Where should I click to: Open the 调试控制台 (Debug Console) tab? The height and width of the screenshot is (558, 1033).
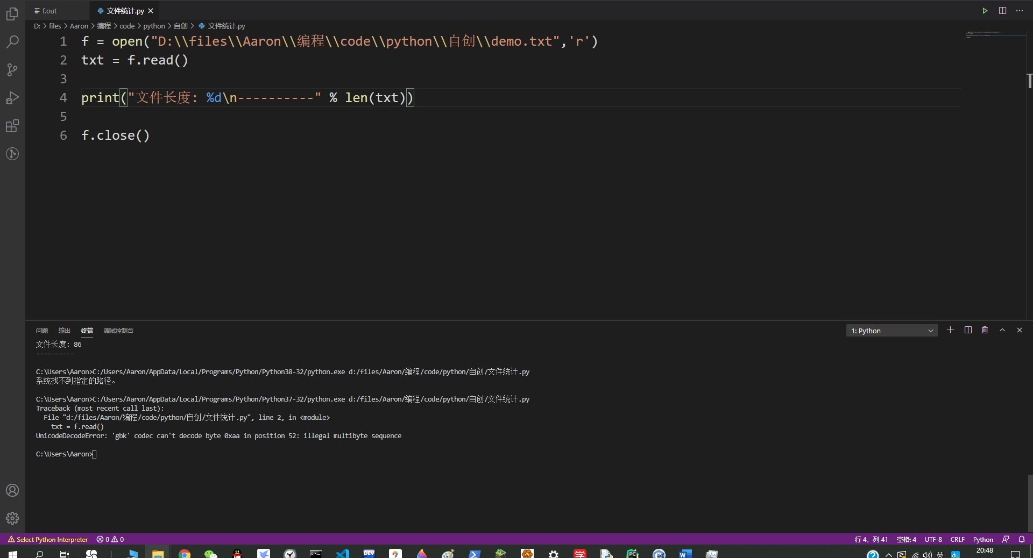[x=118, y=331]
